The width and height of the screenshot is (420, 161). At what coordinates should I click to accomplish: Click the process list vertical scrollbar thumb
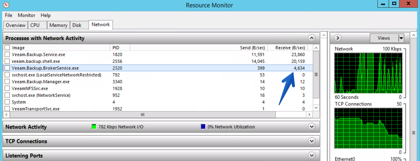[316, 74]
